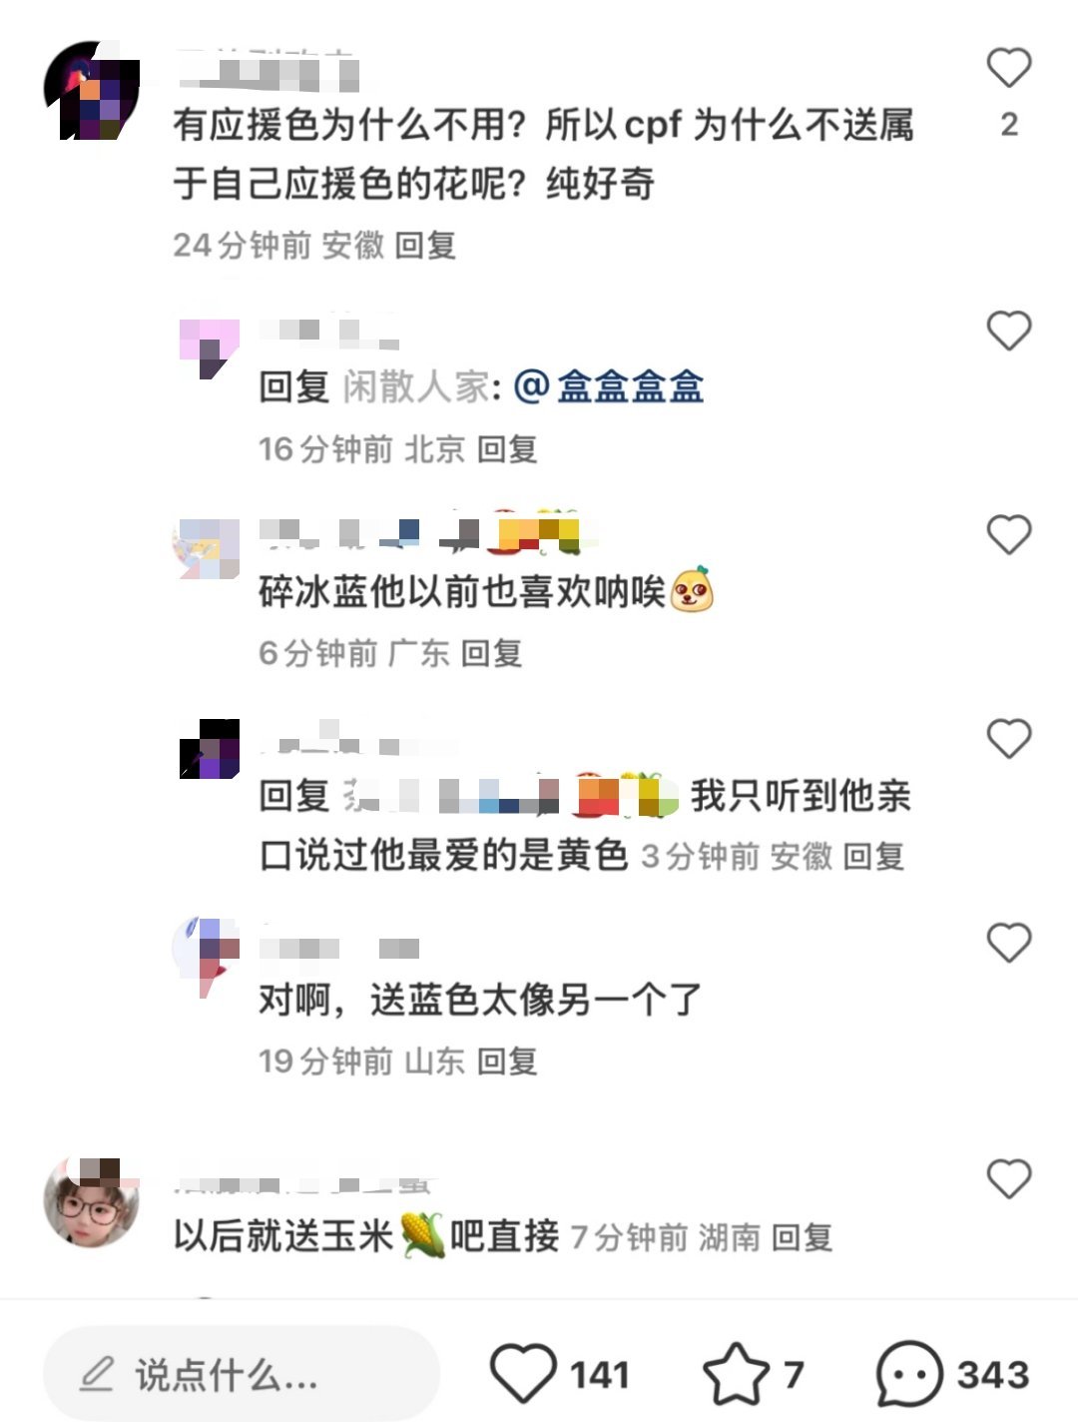This screenshot has height=1422, width=1078.
Task: Favorite the post with the star icon
Action: [737, 1374]
